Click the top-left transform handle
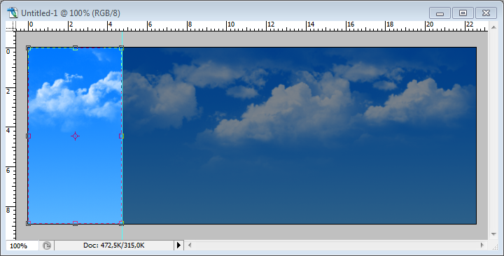This screenshot has height=256, width=504. 28,48
